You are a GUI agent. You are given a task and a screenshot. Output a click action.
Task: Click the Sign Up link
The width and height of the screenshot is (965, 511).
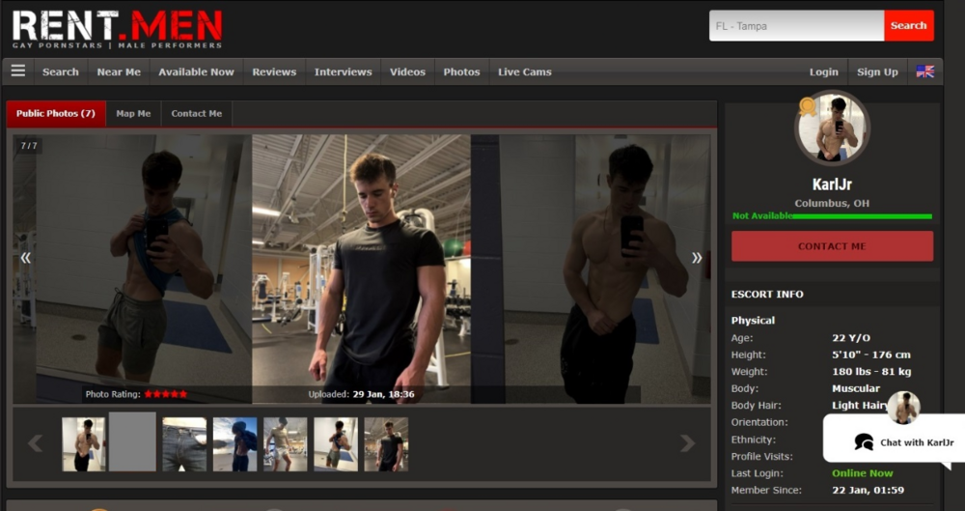[x=877, y=71]
